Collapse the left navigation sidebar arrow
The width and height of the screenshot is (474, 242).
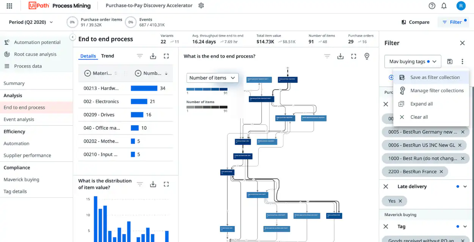point(72,37)
